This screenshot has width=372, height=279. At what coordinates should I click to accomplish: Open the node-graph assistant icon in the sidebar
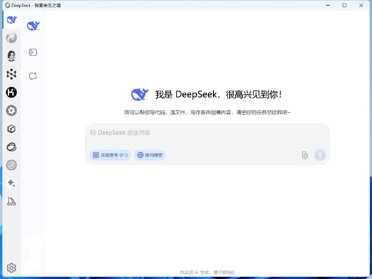point(11,74)
